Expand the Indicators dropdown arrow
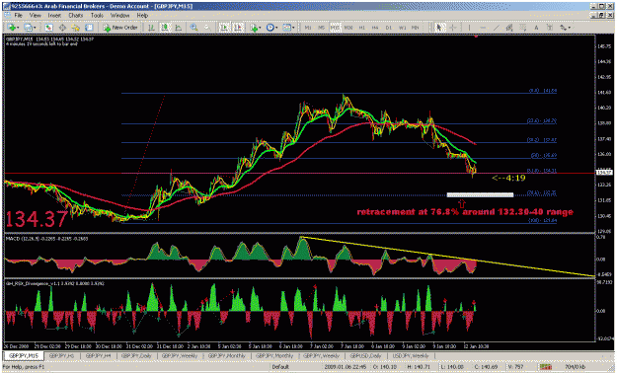 pyautogui.click(x=260, y=28)
